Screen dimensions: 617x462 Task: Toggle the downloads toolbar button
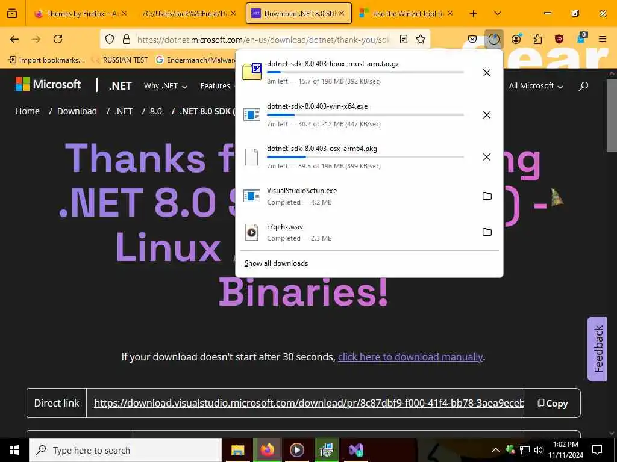point(494,39)
